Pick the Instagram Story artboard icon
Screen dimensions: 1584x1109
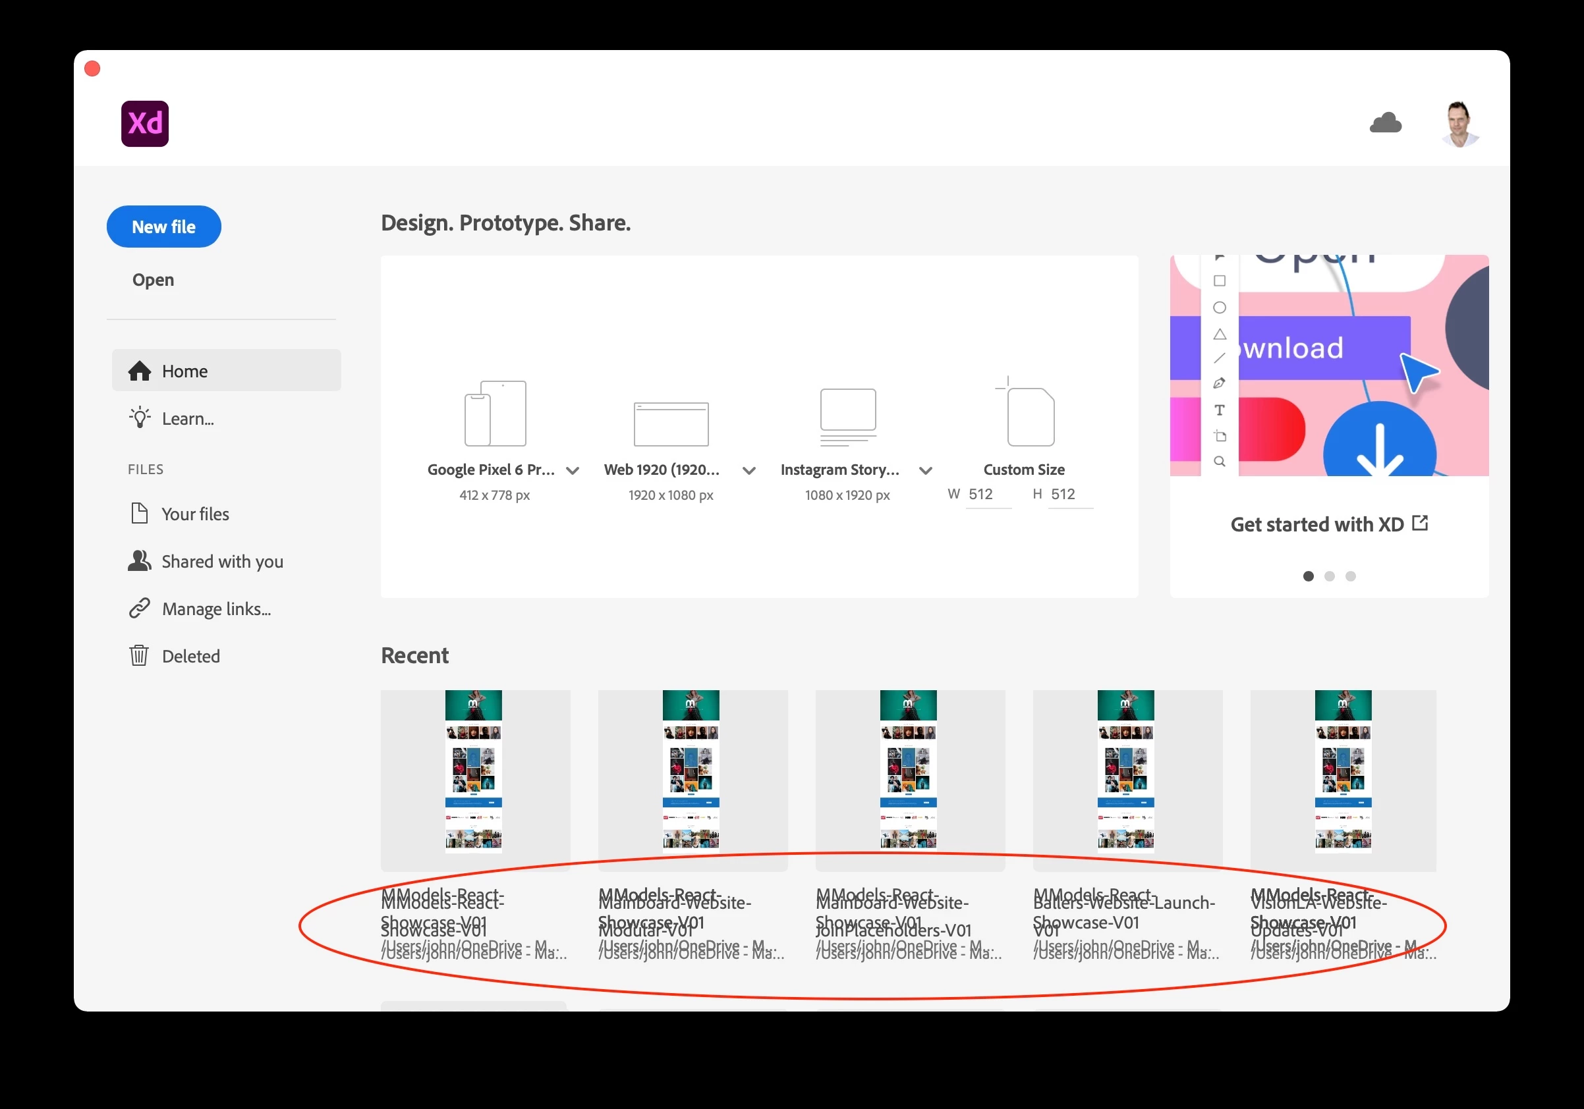[x=848, y=417]
